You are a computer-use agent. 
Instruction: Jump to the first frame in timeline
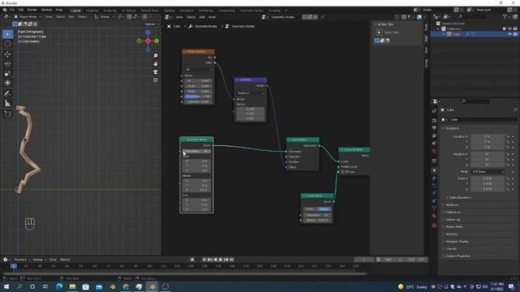(x=204, y=260)
